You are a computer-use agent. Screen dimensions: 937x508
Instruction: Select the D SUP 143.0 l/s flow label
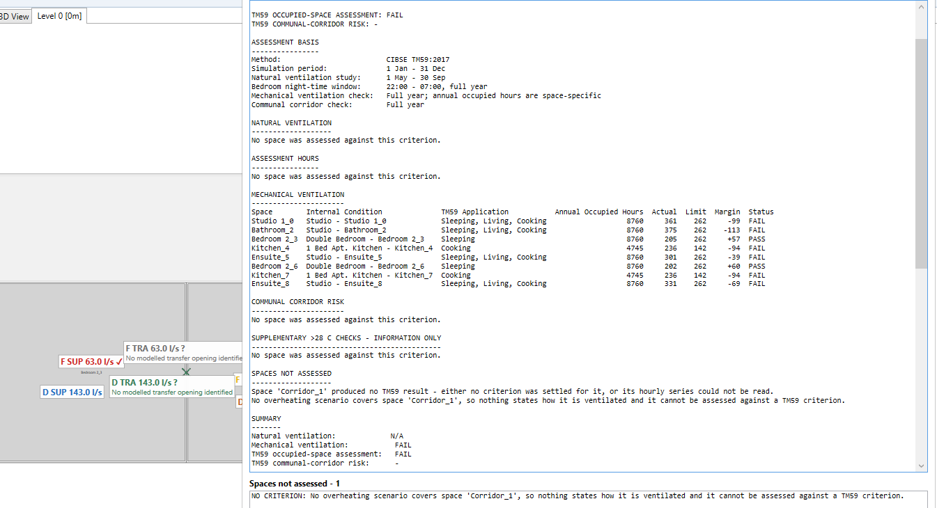click(72, 392)
